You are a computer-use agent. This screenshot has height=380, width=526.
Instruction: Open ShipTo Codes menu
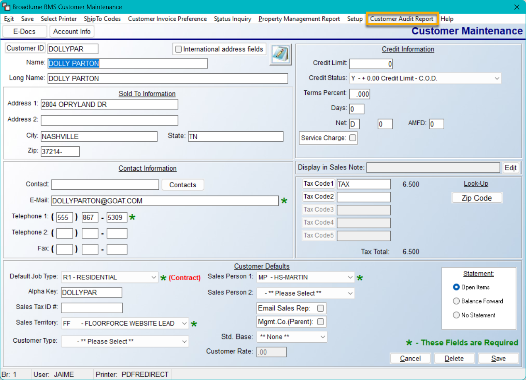[102, 19]
